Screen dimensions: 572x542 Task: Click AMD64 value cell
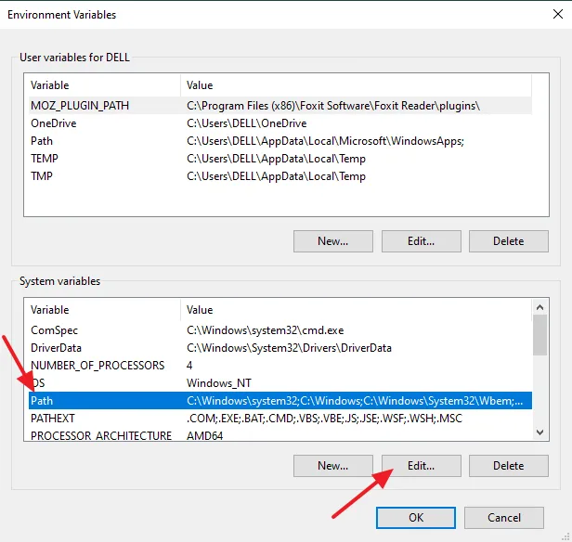pyautogui.click(x=204, y=435)
